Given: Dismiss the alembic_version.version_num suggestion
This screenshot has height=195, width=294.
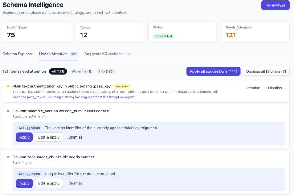Looking at the screenshot, I should [x=75, y=137].
